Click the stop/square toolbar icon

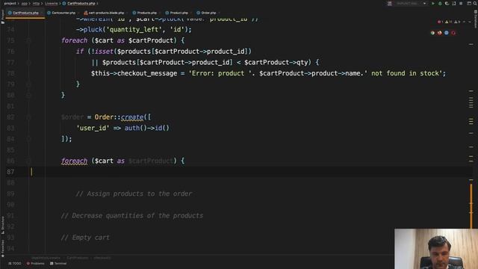pyautogui.click(x=461, y=3)
